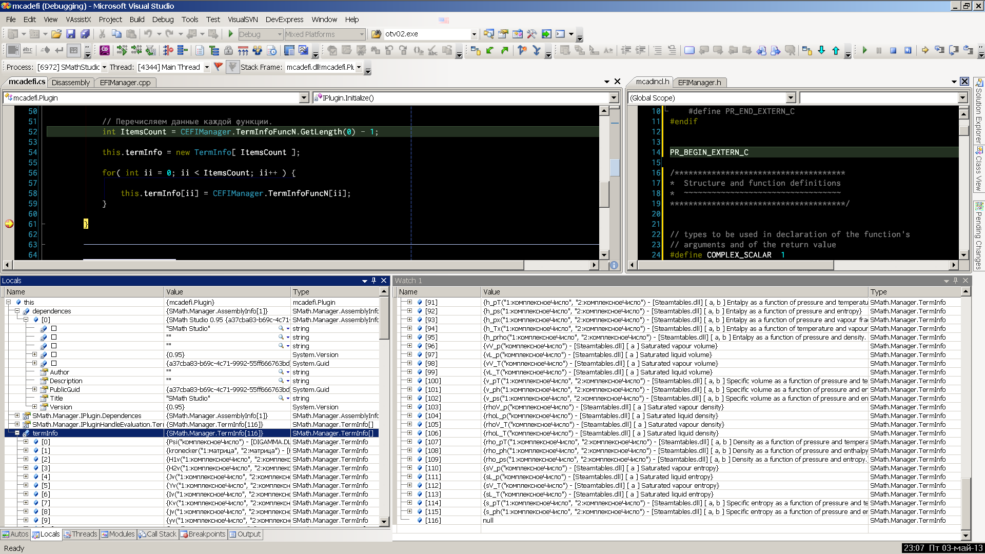Open the Global Scope dropdown
Image resolution: width=985 pixels, height=554 pixels.
[791, 98]
